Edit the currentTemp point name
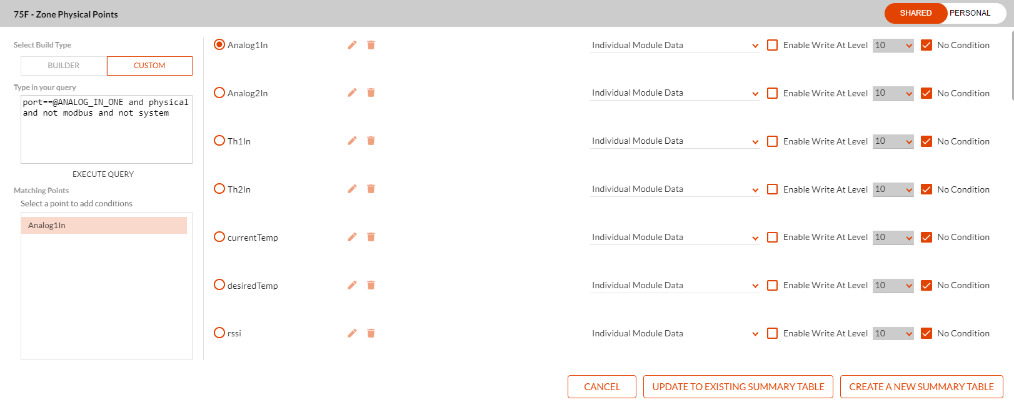Image resolution: width=1014 pixels, height=407 pixels. pyautogui.click(x=352, y=237)
